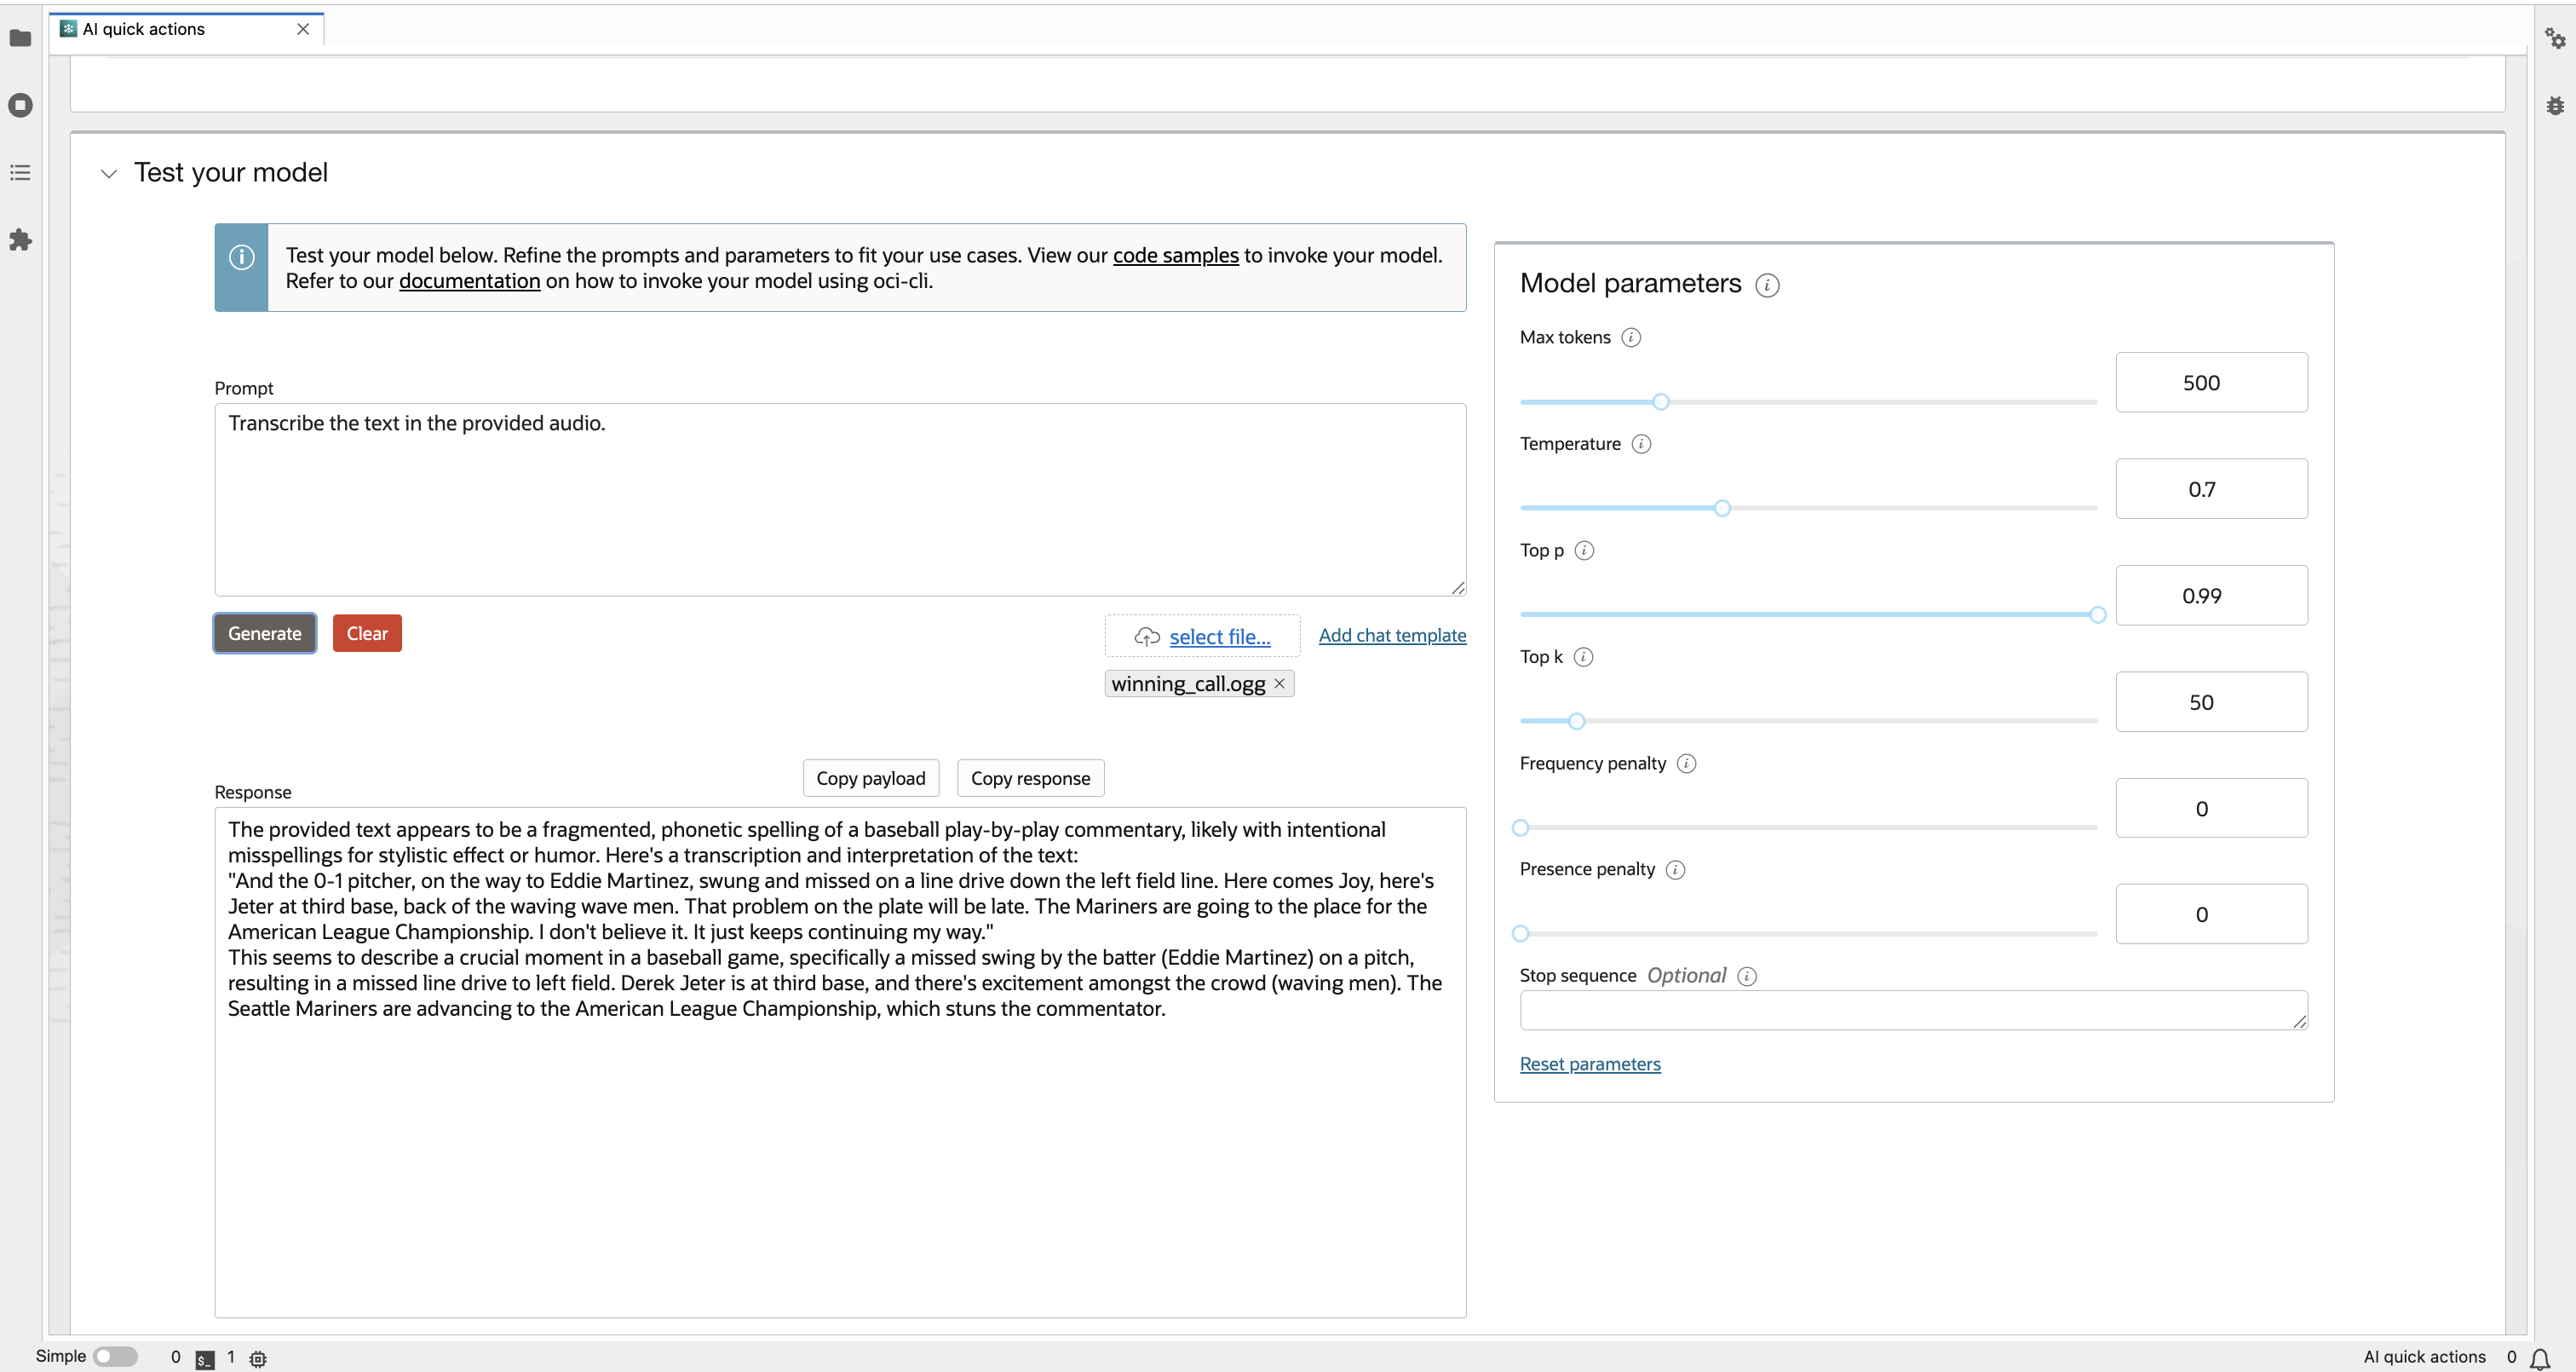Toggle the Simple mode switch
The image size is (2576, 1372).
[115, 1356]
